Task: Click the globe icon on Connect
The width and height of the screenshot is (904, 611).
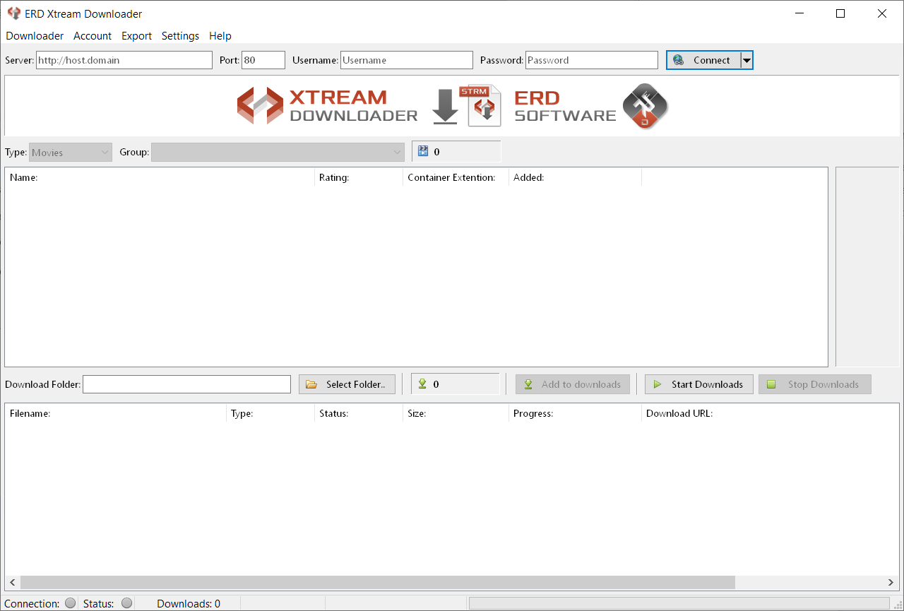Action: click(x=679, y=60)
